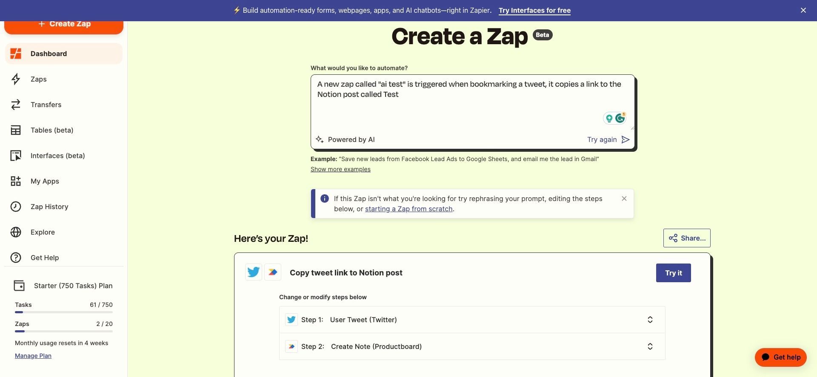Select the Transfers arrows icon
Image resolution: width=817 pixels, height=377 pixels.
tap(16, 105)
